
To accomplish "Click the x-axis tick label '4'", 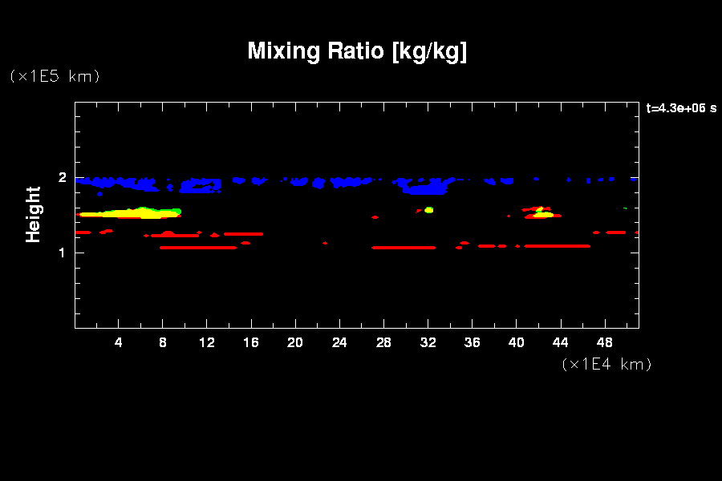I will pos(119,342).
